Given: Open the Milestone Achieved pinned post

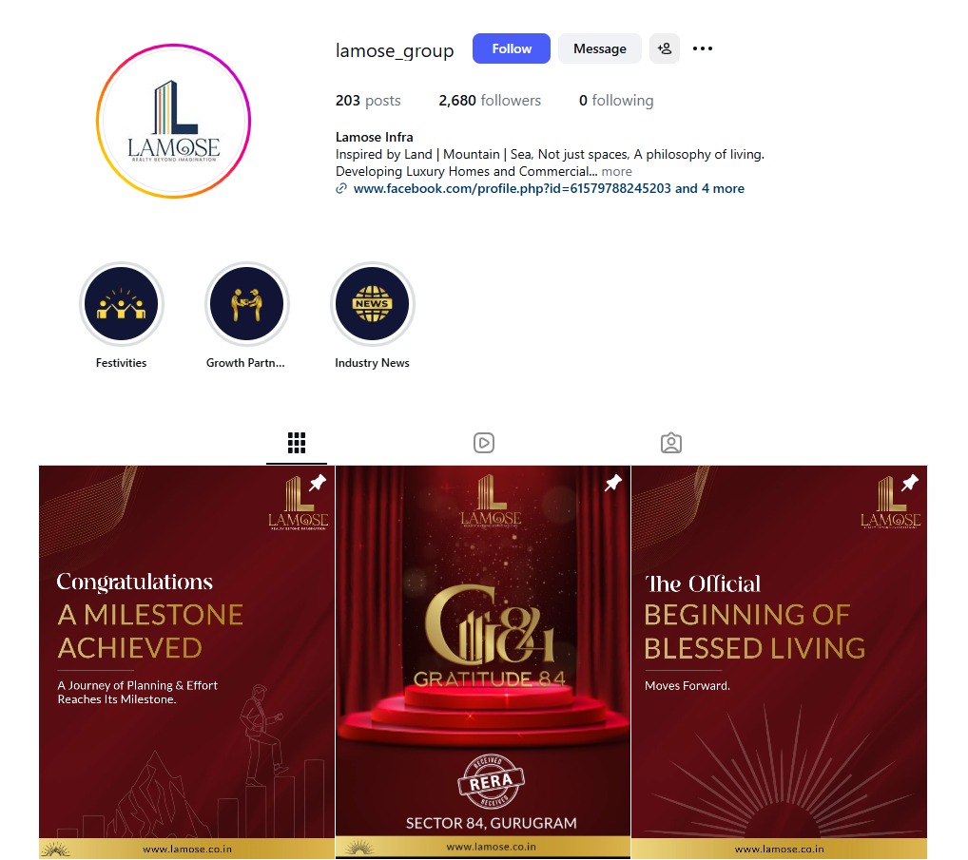Looking at the screenshot, I should (186, 662).
